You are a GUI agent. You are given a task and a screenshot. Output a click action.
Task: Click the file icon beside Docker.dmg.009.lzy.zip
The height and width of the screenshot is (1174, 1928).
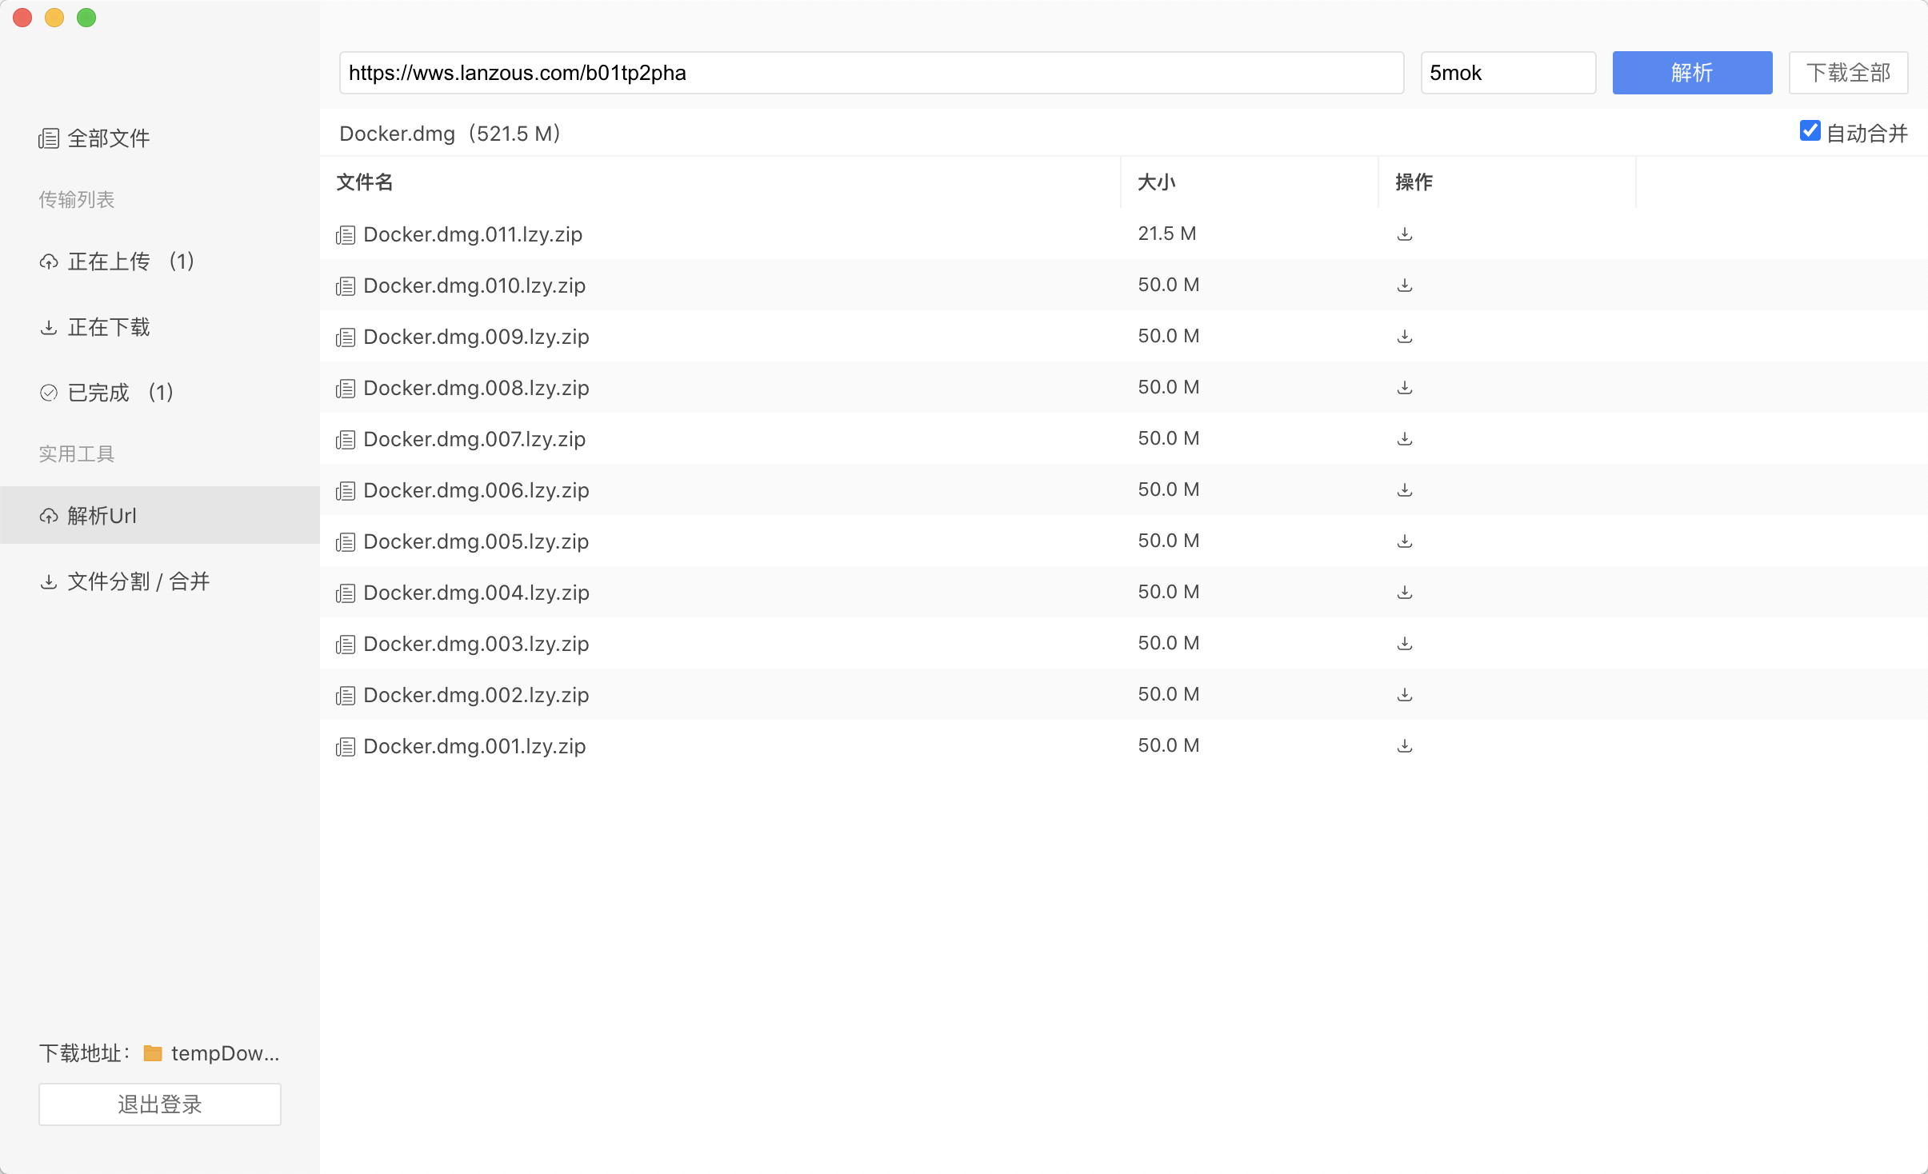346,337
